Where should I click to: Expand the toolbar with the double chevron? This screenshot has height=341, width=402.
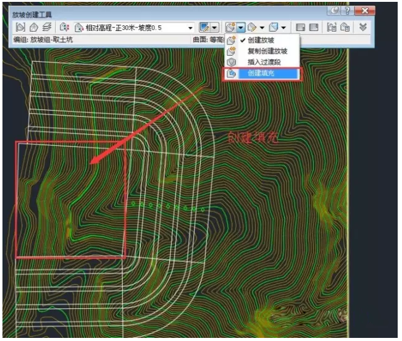click(x=364, y=28)
